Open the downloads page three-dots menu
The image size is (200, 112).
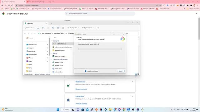[197, 14]
